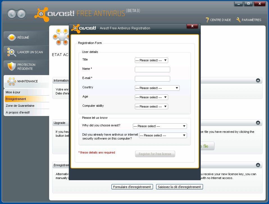
Task: Open the Age dropdown
Action: (x=151, y=97)
